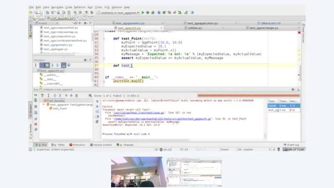
Task: Select test_qgscomposermap.py in project tree
Action: tap(61, 32)
